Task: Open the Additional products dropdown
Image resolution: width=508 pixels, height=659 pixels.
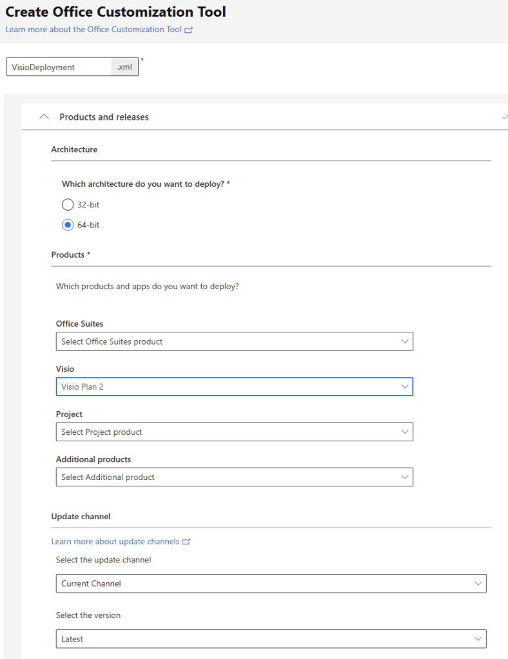Action: 235,477
